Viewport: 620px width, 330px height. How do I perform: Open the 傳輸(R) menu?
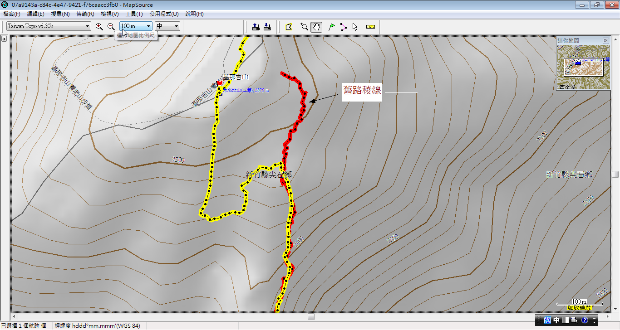85,14
